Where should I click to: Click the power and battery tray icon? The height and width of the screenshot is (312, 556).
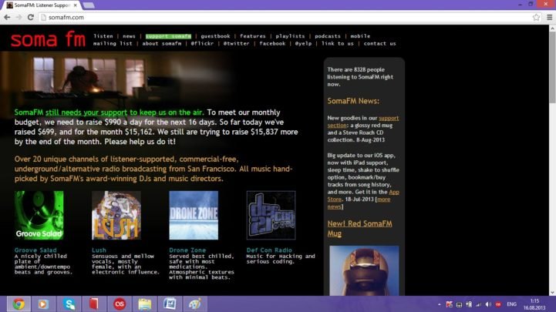[469, 304]
